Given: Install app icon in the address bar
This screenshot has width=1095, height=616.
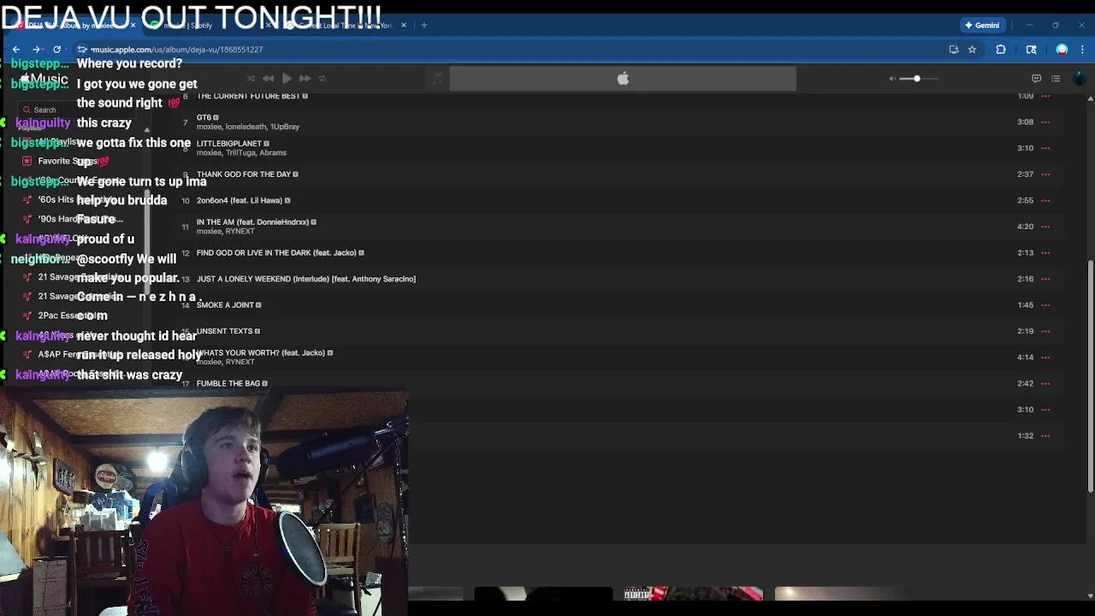Looking at the screenshot, I should point(954,50).
